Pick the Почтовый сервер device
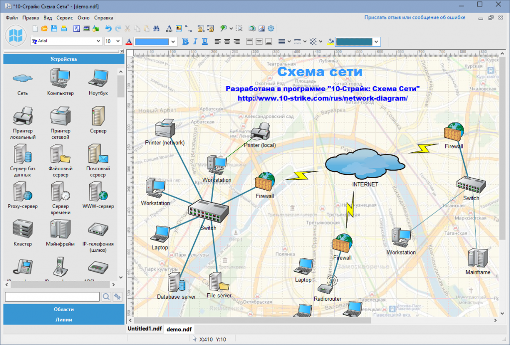 click(98, 161)
